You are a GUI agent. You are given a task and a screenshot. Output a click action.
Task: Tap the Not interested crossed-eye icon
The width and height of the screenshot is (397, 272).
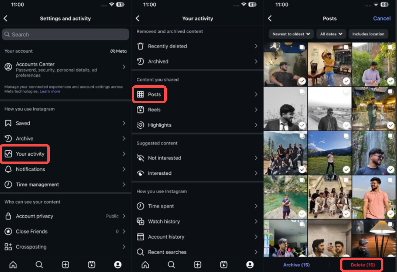(140, 158)
